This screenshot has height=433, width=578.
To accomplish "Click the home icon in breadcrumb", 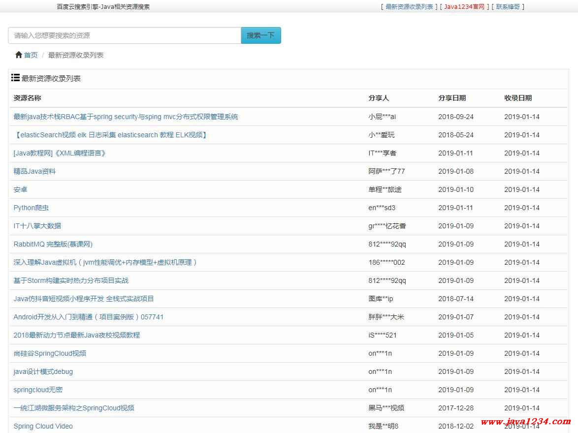I will point(19,55).
